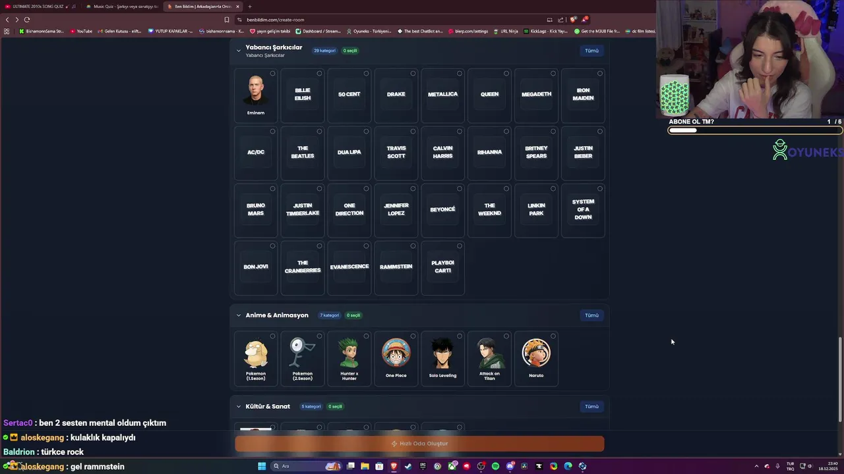Open Steam from taskbar
The width and height of the screenshot is (844, 474).
[408, 466]
